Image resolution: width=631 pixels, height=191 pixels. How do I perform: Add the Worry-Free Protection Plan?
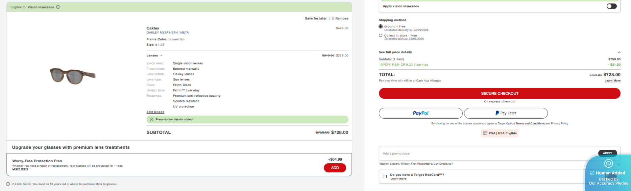[335, 168]
